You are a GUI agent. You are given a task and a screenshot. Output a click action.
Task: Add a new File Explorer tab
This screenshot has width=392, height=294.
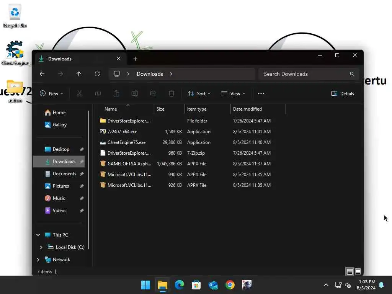[x=135, y=59]
